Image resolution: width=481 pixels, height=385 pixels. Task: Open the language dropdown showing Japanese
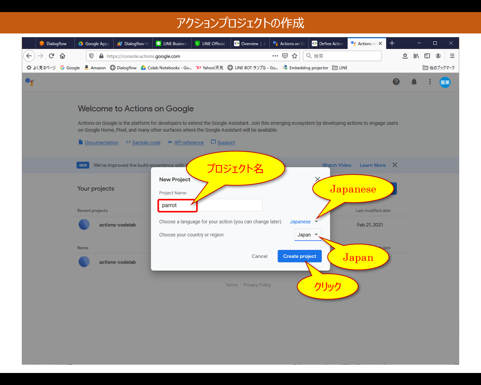coord(304,221)
